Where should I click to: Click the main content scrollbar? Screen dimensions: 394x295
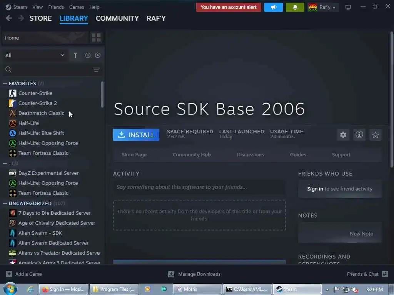(391, 99)
